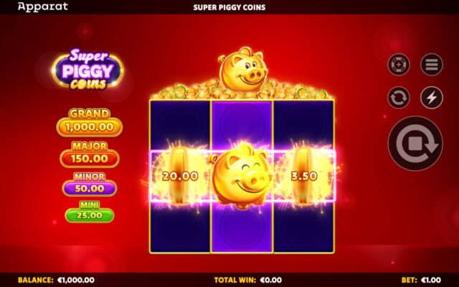Viewport: 459px width, 287px height.
Task: Open the bet chip settings icon
Action: click(399, 65)
